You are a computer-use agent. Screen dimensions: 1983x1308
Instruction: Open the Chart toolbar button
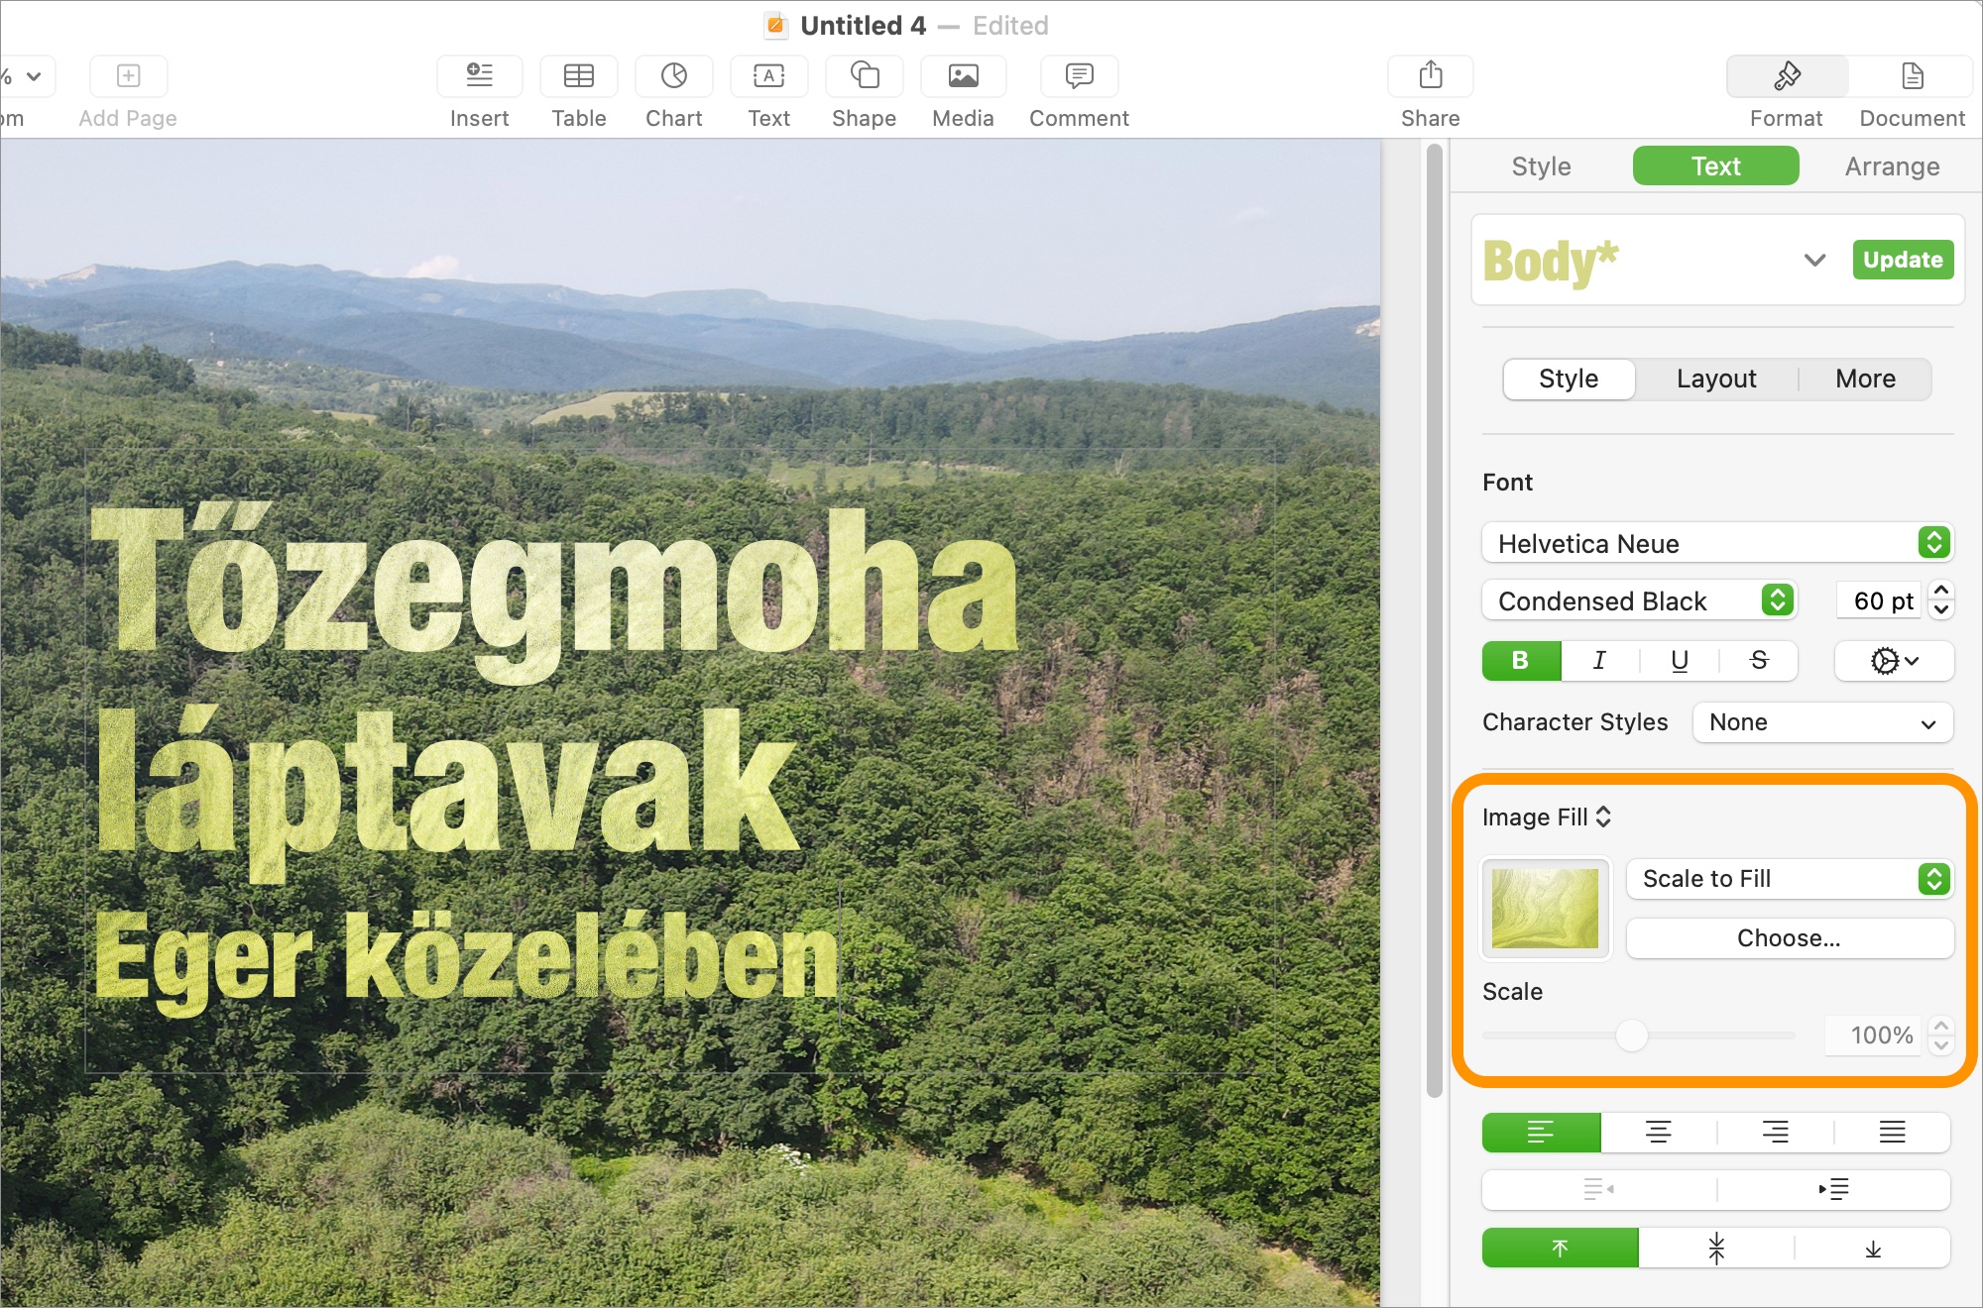(674, 76)
